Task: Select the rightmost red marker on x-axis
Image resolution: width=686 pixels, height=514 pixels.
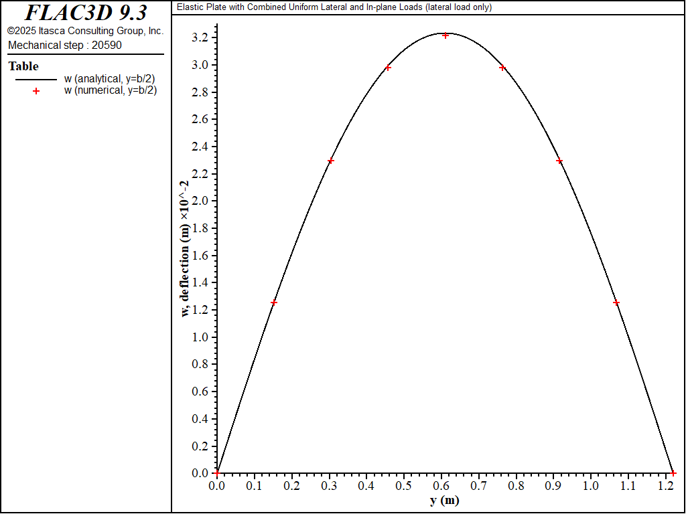Action: tap(673, 473)
